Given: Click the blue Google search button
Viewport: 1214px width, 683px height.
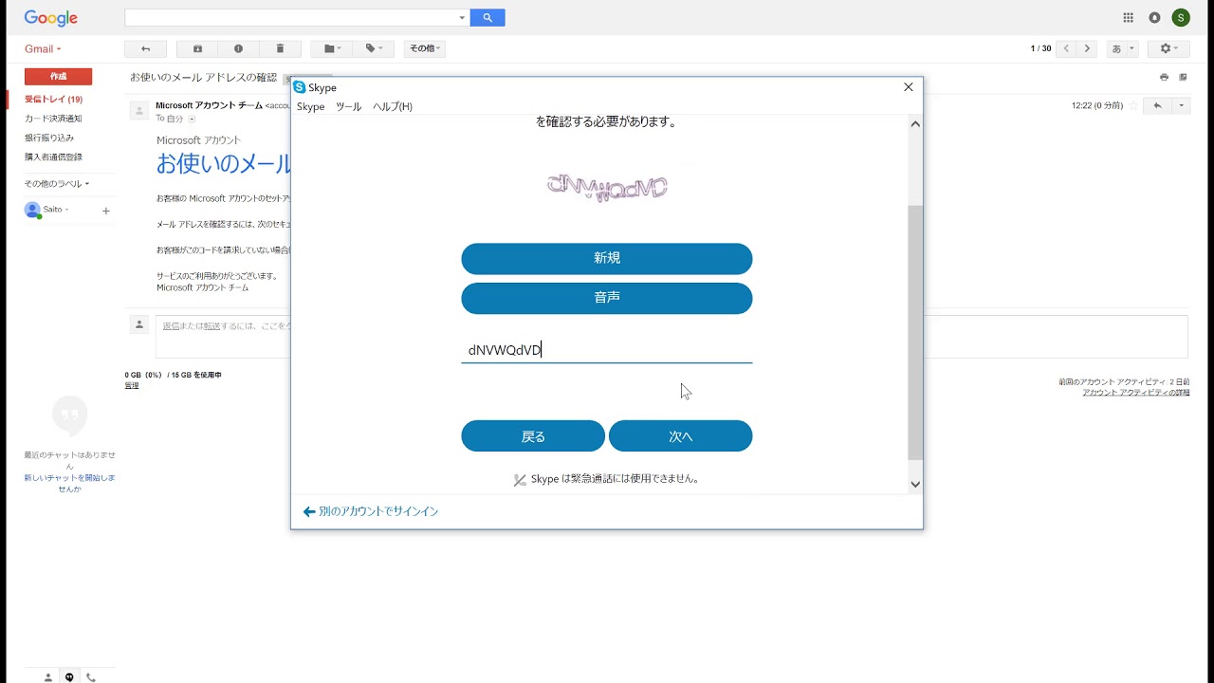Looking at the screenshot, I should coord(487,18).
